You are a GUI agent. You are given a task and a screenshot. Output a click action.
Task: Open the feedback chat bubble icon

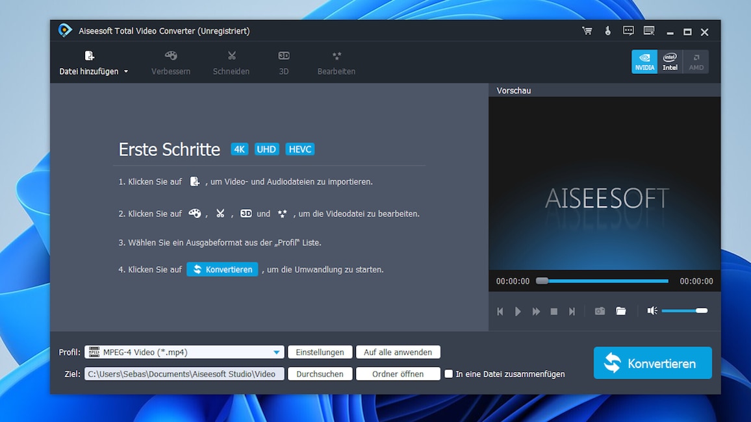click(628, 31)
